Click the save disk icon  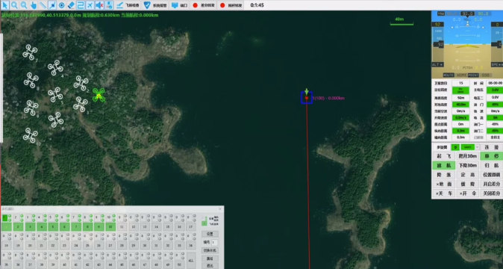tap(109, 5)
